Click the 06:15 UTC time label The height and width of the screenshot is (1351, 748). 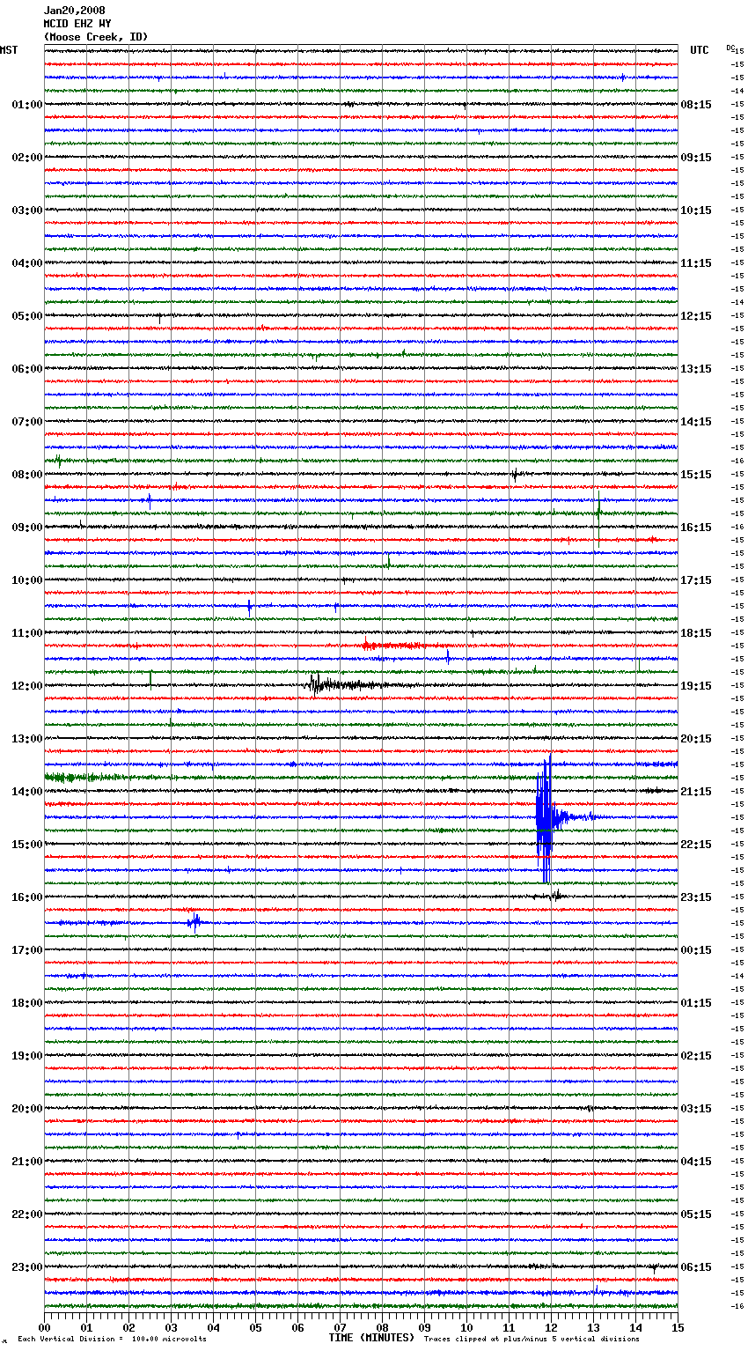coord(696,1267)
